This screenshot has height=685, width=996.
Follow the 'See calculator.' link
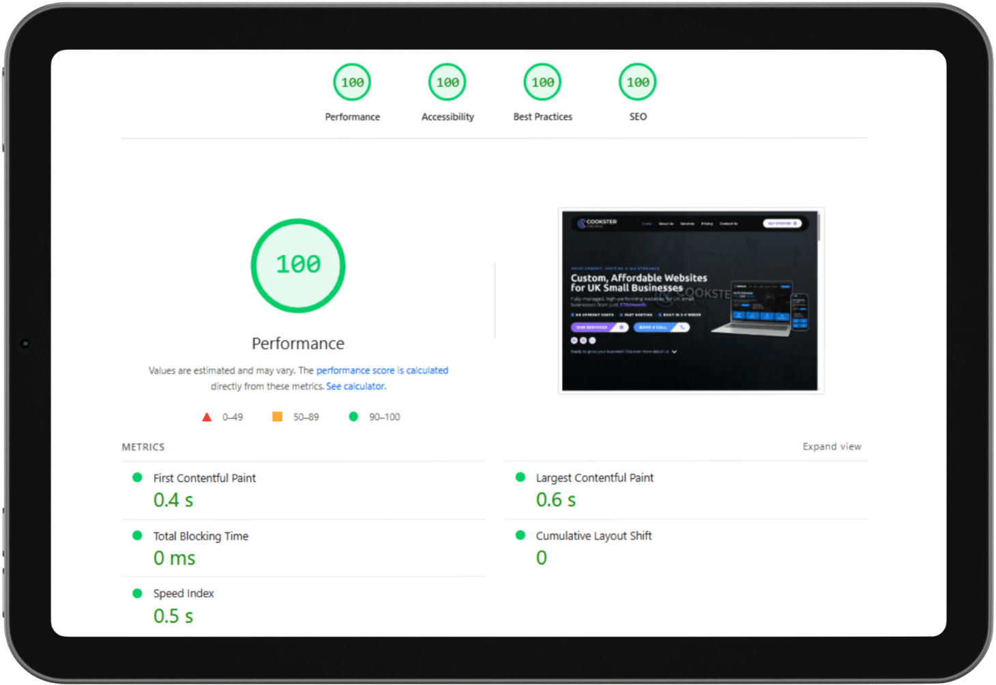(x=356, y=386)
